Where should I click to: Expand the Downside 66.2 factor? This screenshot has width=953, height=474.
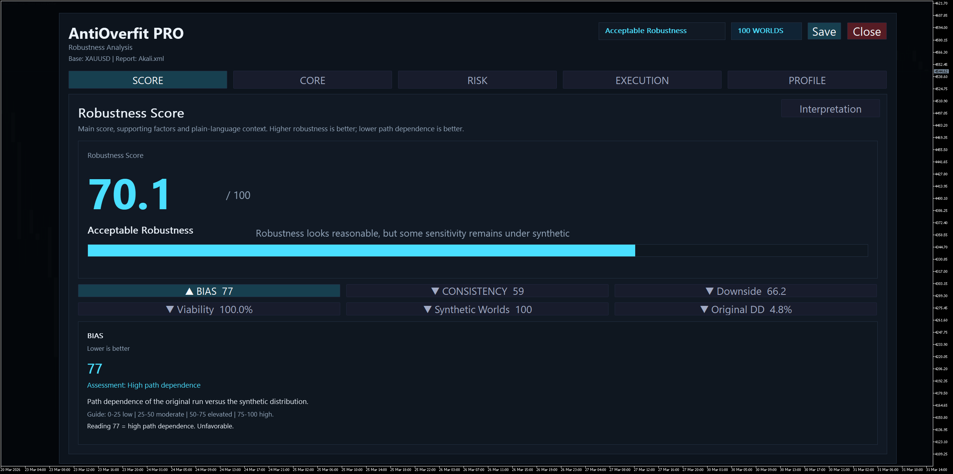[745, 291]
